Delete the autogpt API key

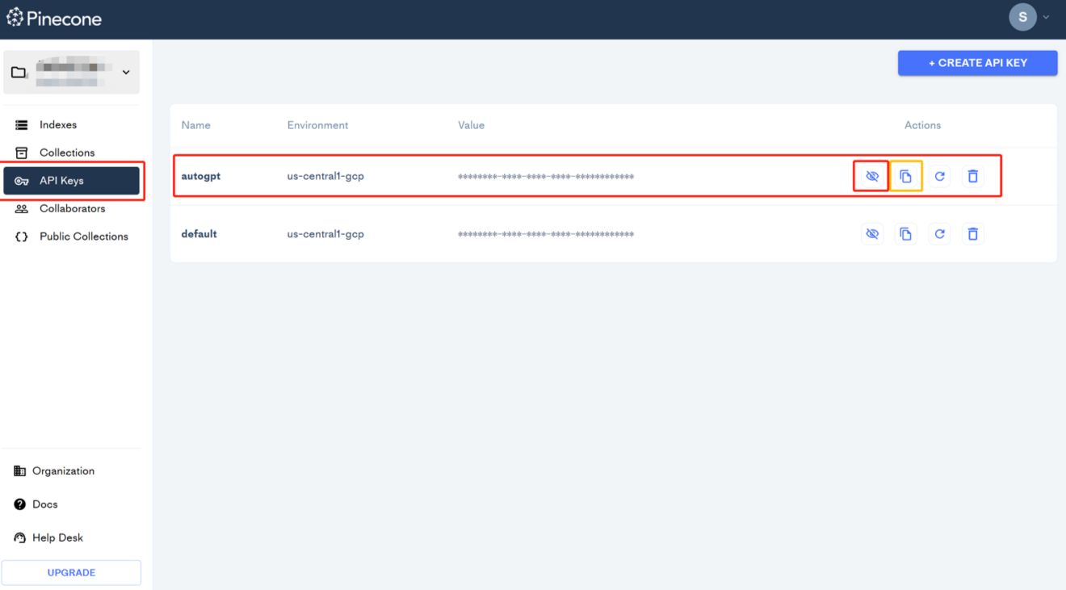point(973,176)
